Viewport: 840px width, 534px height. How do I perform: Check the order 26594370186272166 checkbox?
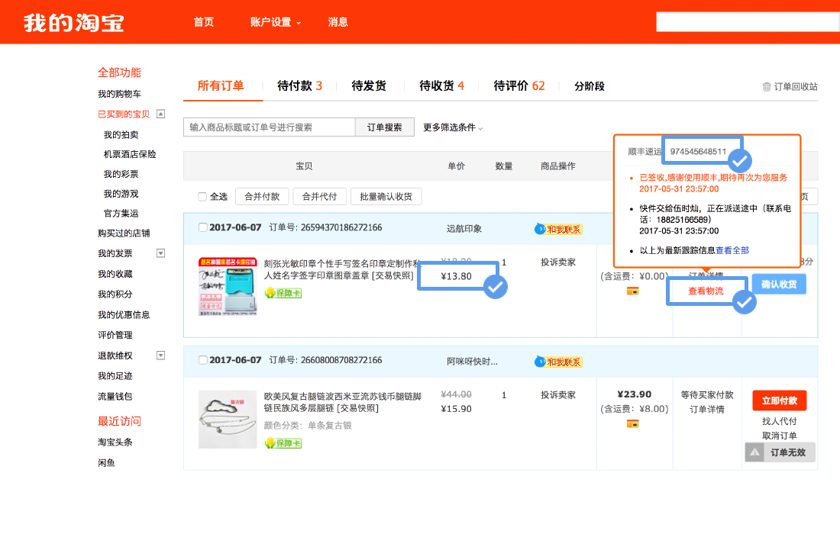[202, 227]
